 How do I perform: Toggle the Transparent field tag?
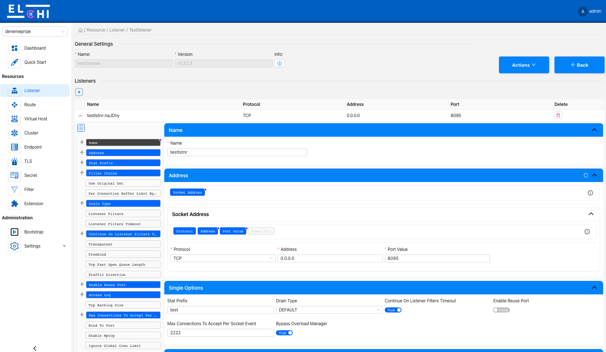click(x=123, y=244)
